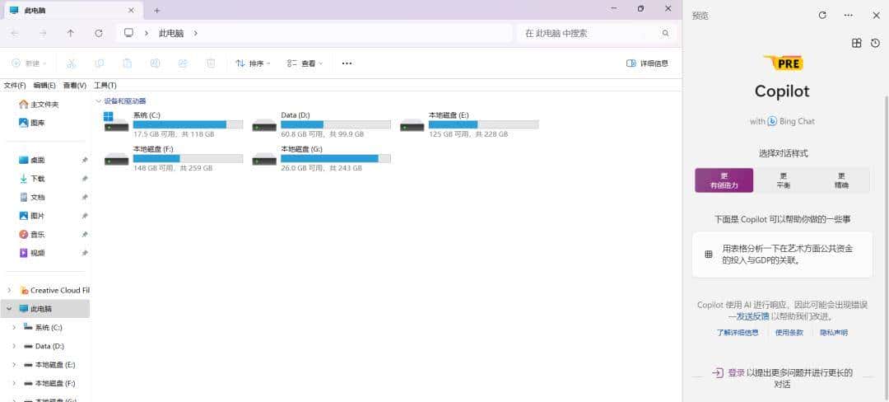Open 本地磁盘 (F:) drive in main pane
This screenshot has width=889, height=402.
point(174,158)
